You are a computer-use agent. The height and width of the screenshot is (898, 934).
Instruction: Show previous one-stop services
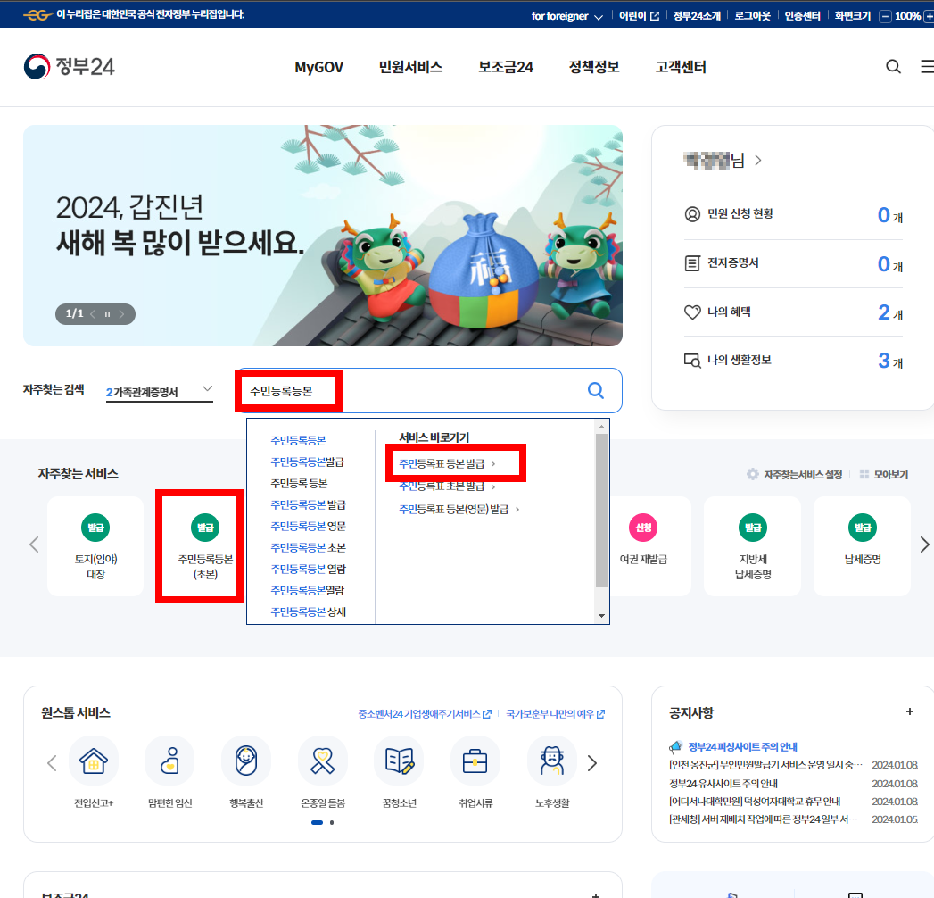click(x=52, y=763)
